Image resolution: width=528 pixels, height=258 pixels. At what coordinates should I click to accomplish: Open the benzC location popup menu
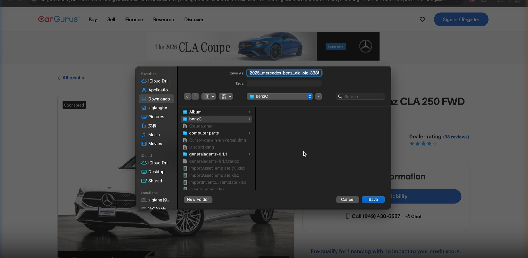(x=280, y=97)
